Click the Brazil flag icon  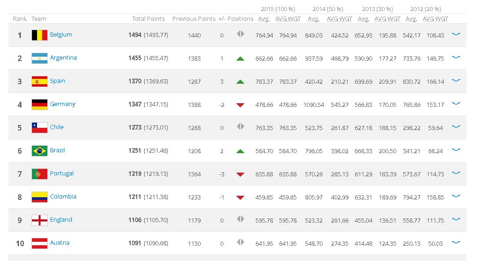[39, 151]
